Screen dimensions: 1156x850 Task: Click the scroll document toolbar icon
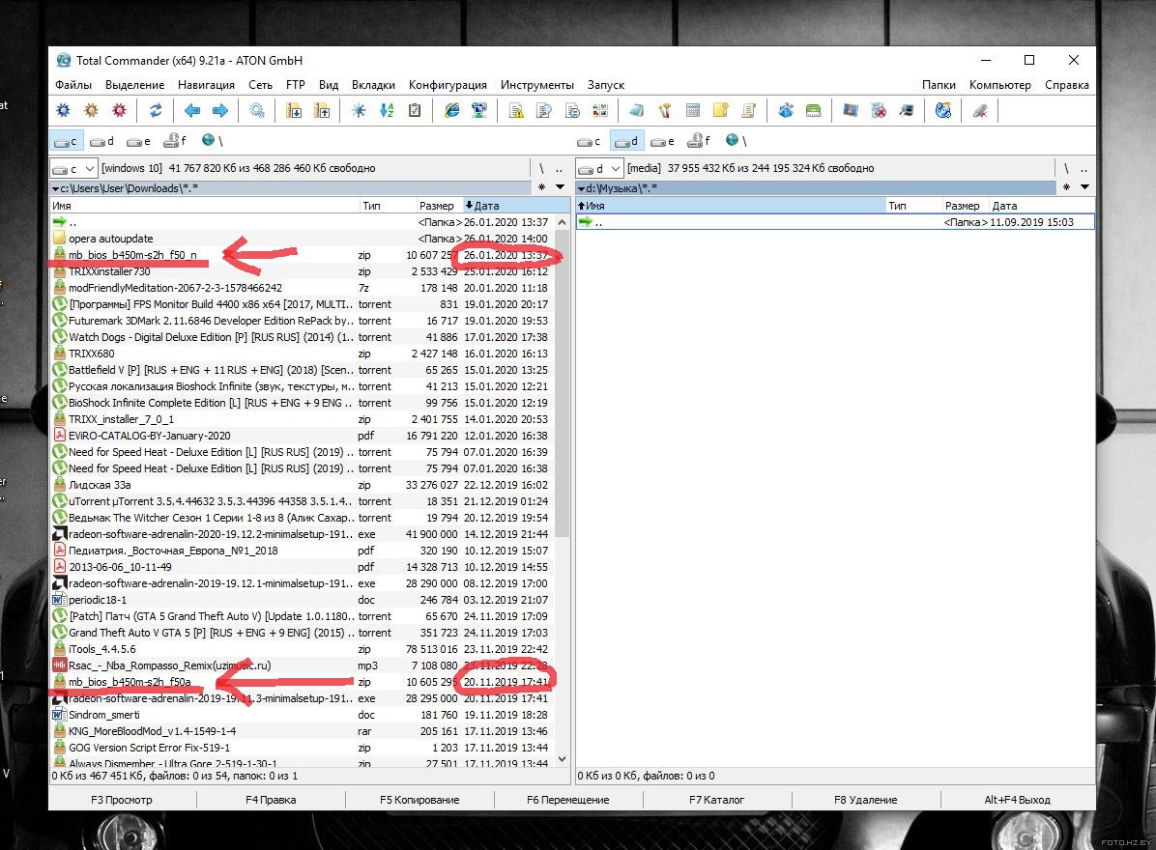(x=749, y=110)
